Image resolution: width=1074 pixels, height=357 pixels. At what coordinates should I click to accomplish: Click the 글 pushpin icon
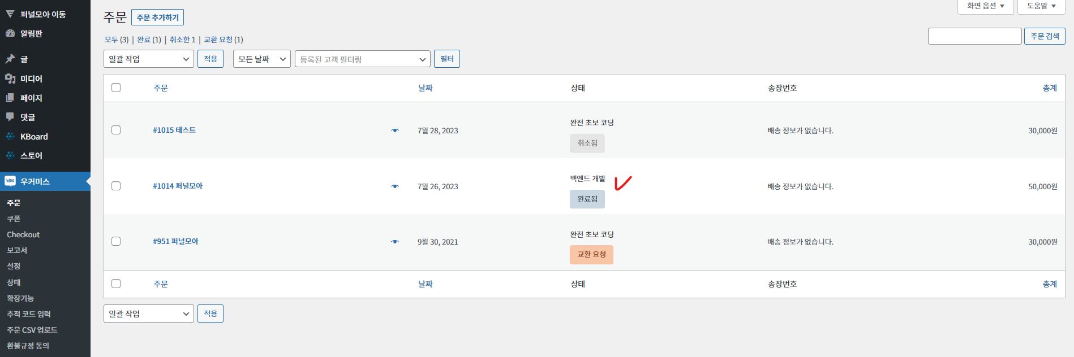[x=10, y=59]
